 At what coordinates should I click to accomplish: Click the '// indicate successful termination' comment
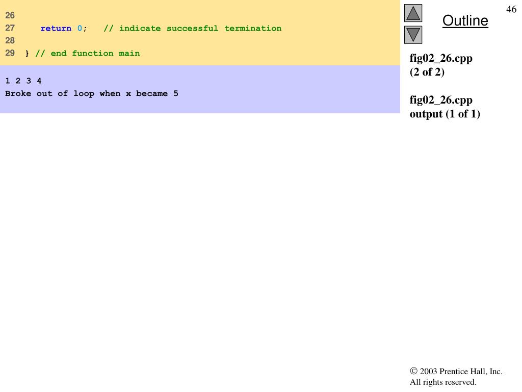pyautogui.click(x=192, y=29)
